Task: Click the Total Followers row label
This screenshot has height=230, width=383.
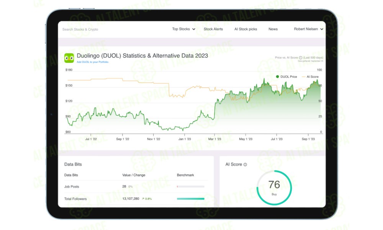Action: click(x=75, y=199)
